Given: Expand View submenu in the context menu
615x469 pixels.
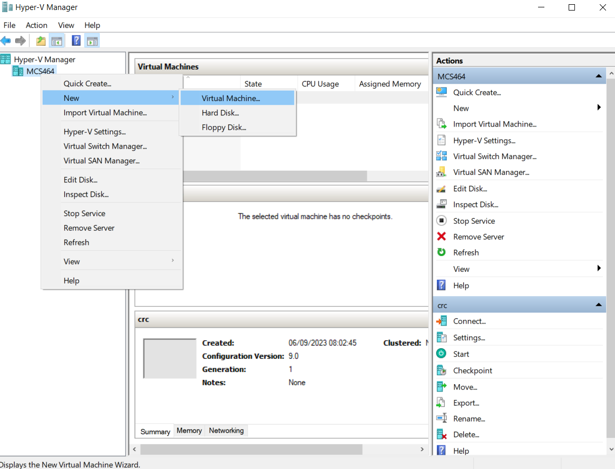Looking at the screenshot, I should click(172, 261).
